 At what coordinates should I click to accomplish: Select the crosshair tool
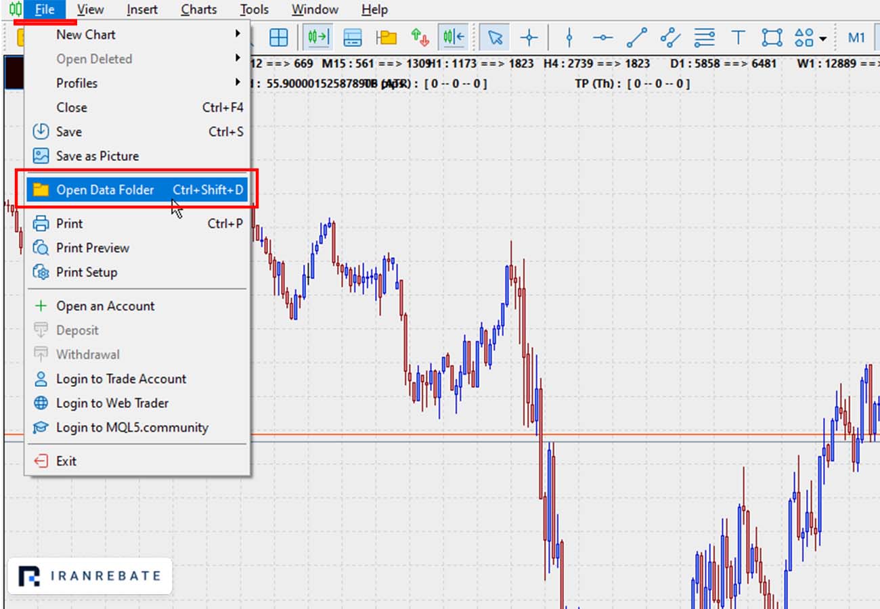click(x=529, y=37)
